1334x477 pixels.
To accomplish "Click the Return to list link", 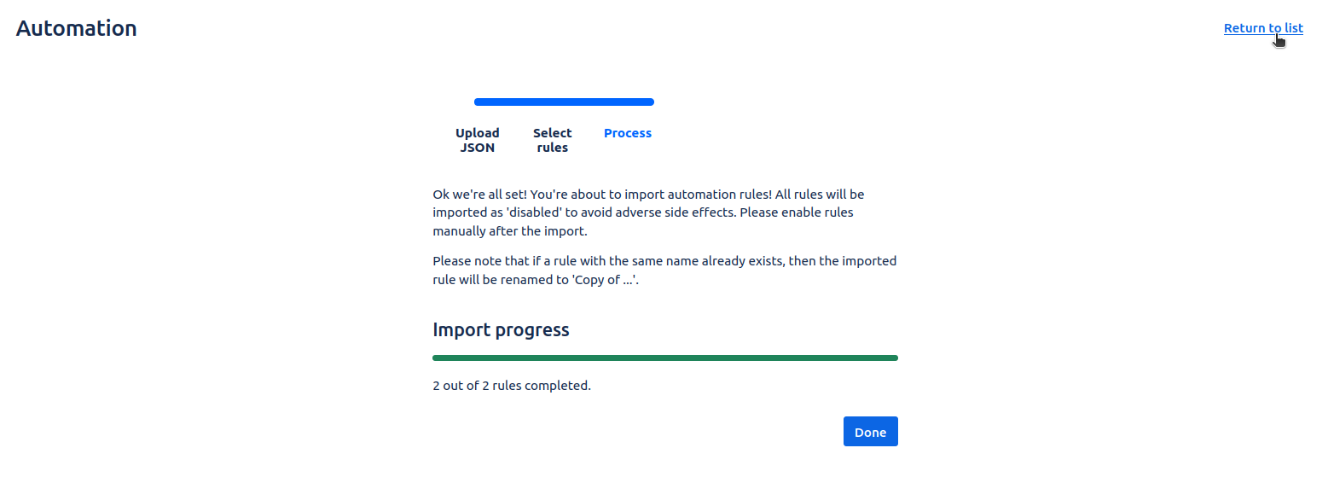I will tap(1262, 28).
